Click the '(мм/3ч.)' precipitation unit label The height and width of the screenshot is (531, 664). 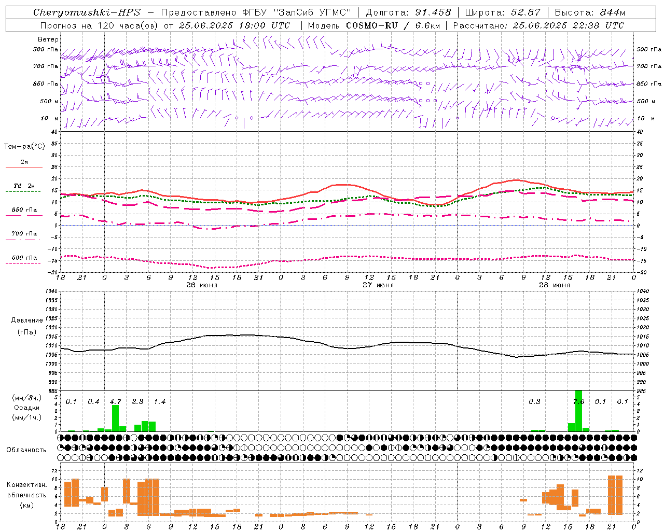(26, 398)
